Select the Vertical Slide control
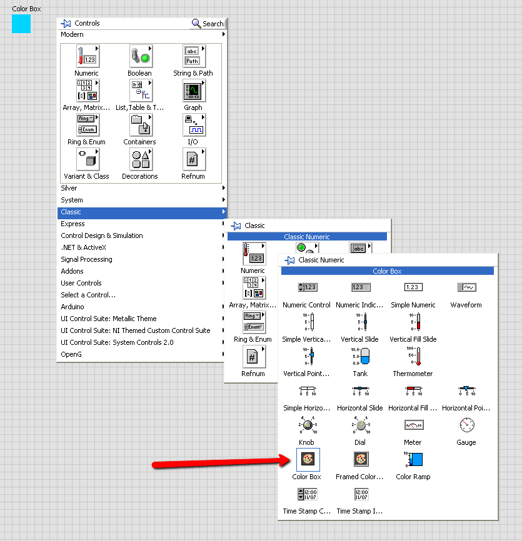This screenshot has height=541, width=522. tap(361, 322)
